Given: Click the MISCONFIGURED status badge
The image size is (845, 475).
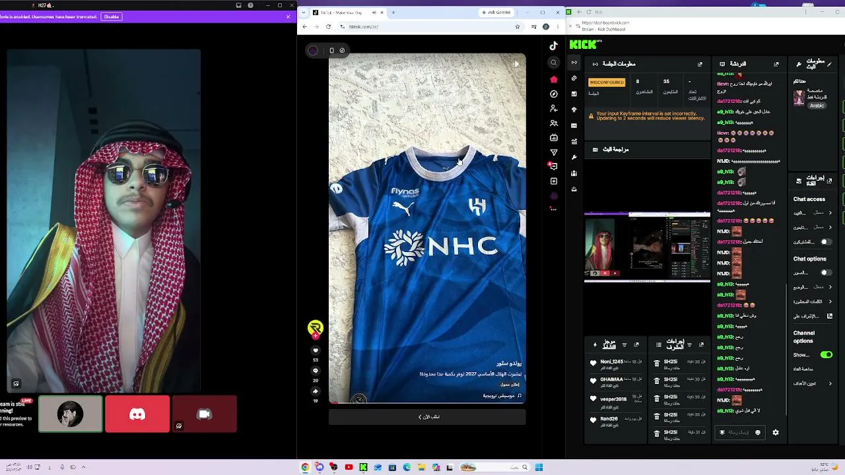Looking at the screenshot, I should click(607, 82).
